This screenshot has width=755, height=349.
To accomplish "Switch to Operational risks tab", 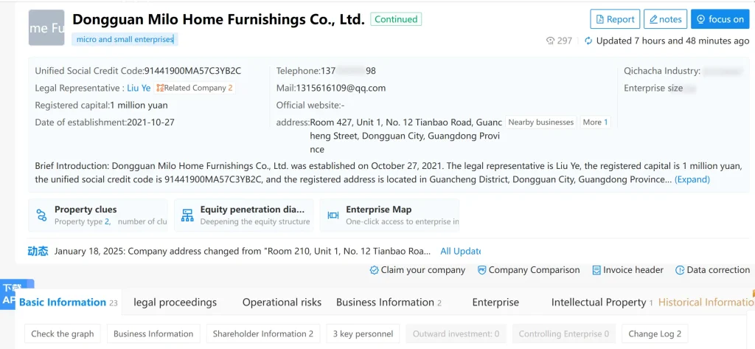I will pyautogui.click(x=282, y=303).
